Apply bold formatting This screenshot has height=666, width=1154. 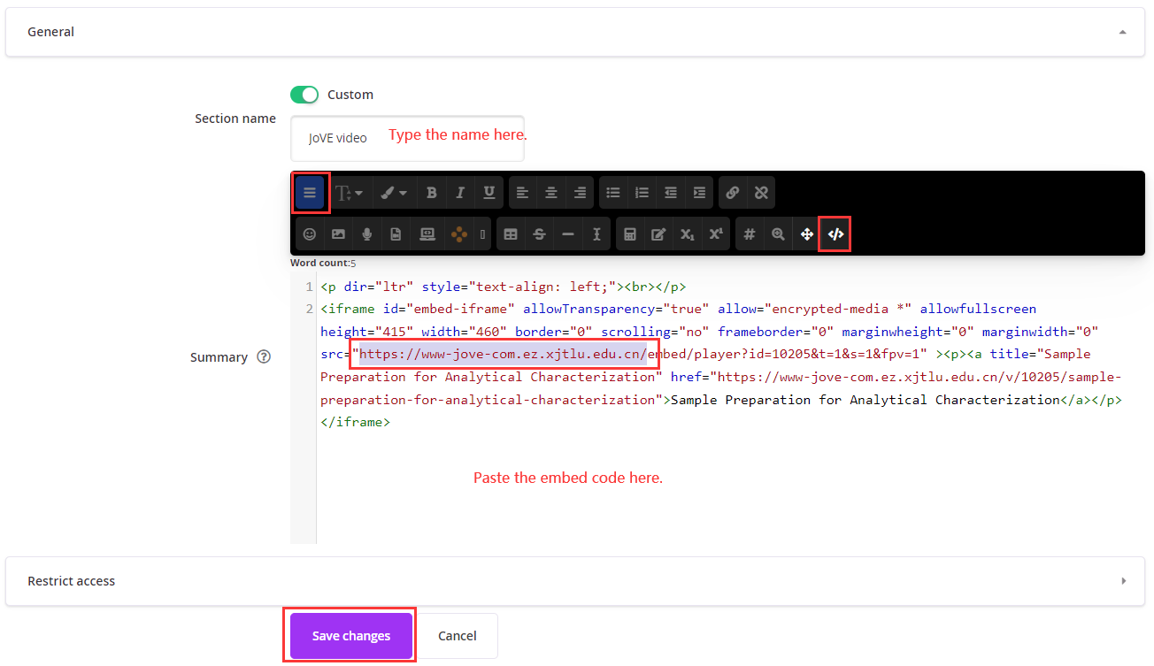click(x=431, y=193)
